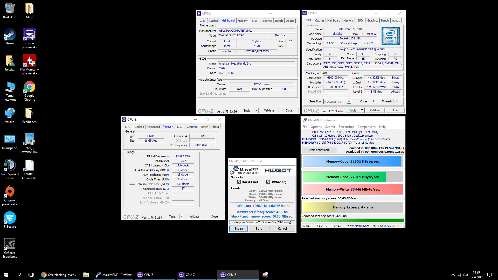Click the Memory-Copy result bar
Viewport: 498px width, 280px height.
click(x=353, y=161)
